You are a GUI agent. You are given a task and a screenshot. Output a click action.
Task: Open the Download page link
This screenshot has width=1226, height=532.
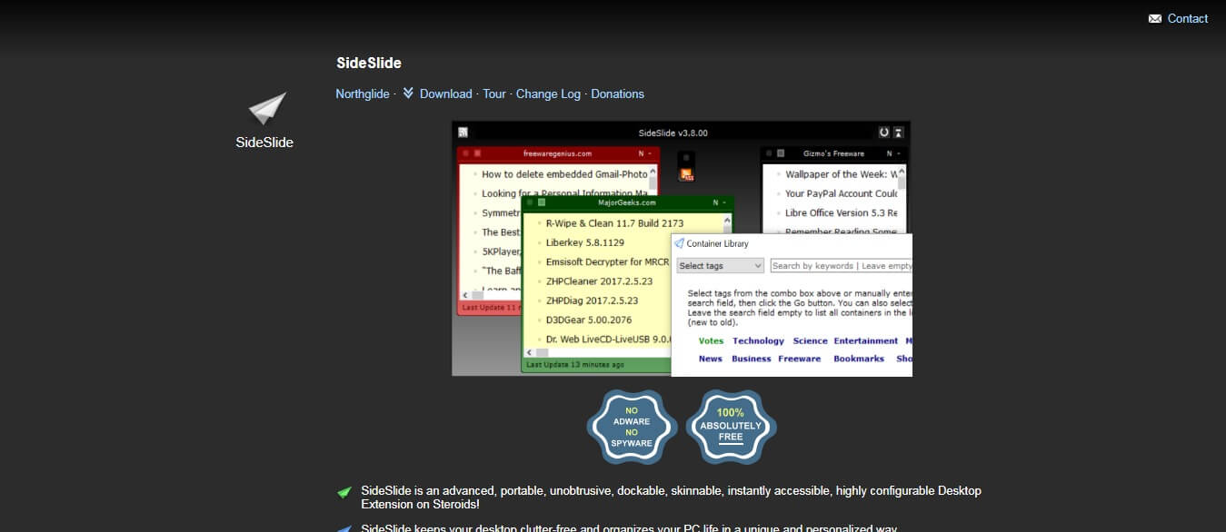(x=446, y=94)
